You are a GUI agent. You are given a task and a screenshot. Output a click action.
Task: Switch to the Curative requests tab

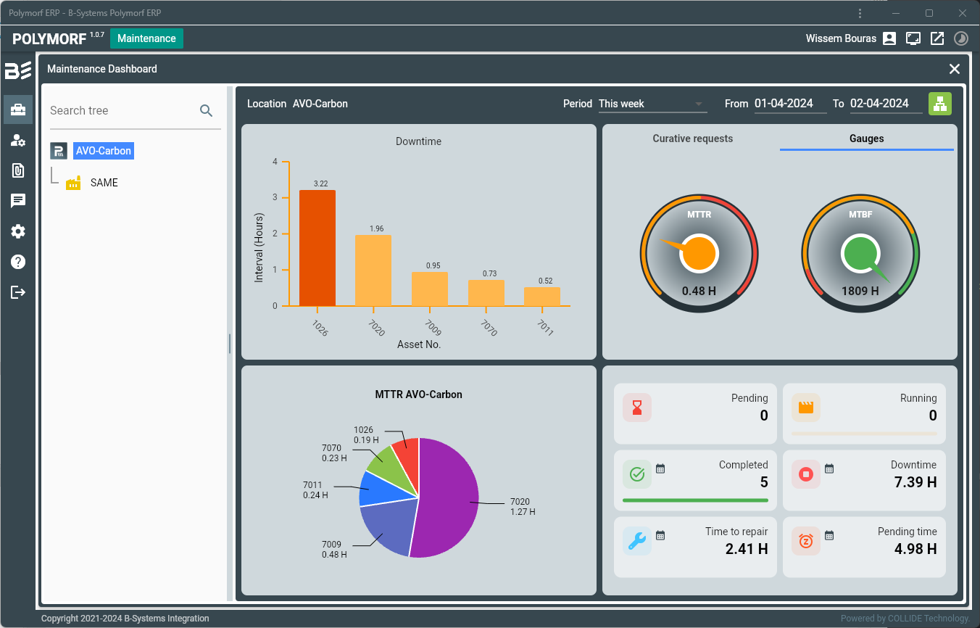692,139
